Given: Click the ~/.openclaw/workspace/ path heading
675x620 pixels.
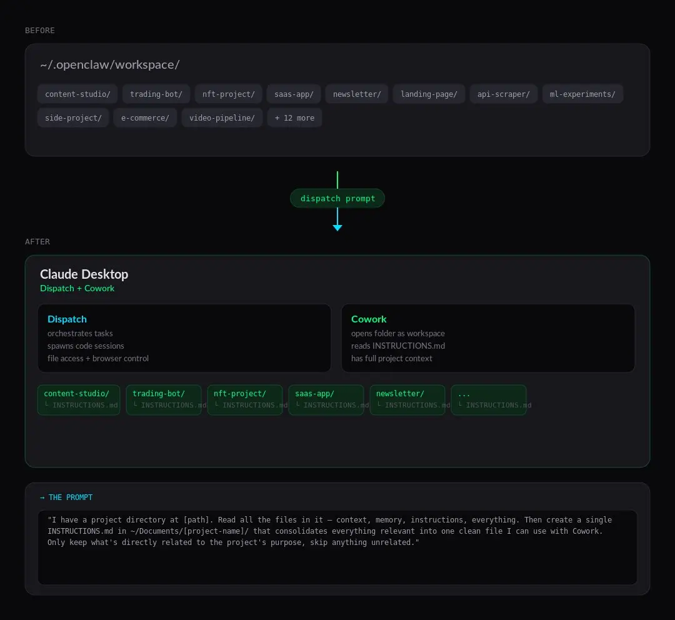Looking at the screenshot, I should [110, 64].
